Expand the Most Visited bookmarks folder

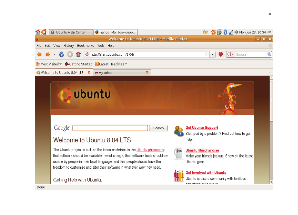point(49,64)
